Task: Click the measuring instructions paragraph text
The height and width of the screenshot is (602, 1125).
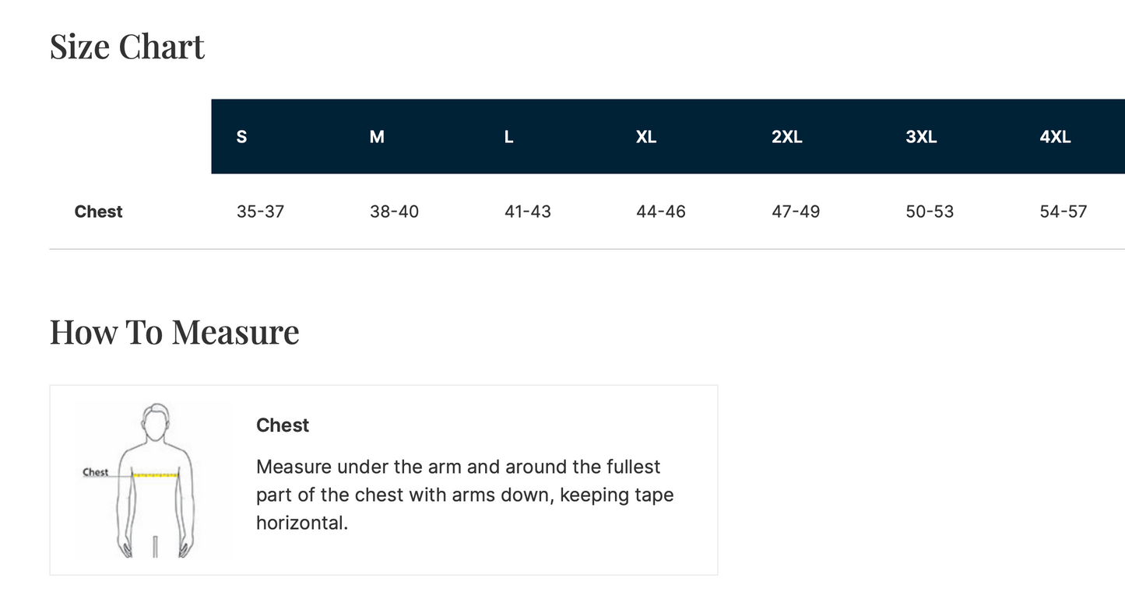Action: click(x=465, y=495)
